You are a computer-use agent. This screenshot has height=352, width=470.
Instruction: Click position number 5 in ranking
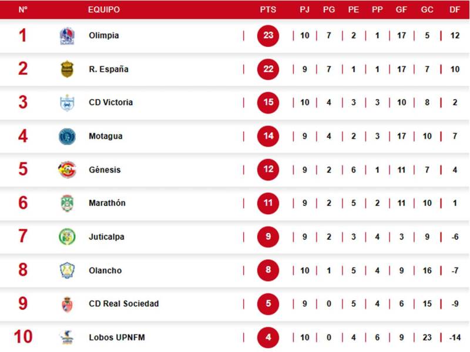click(23, 170)
